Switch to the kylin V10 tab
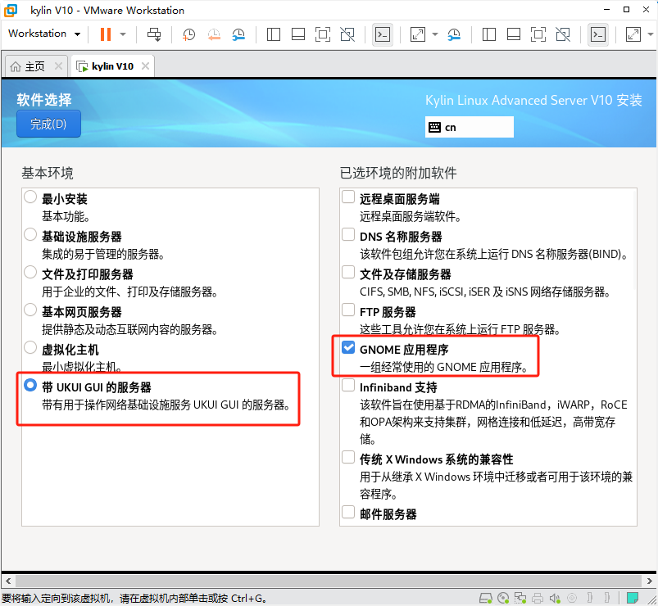The width and height of the screenshot is (658, 606). pos(112,66)
